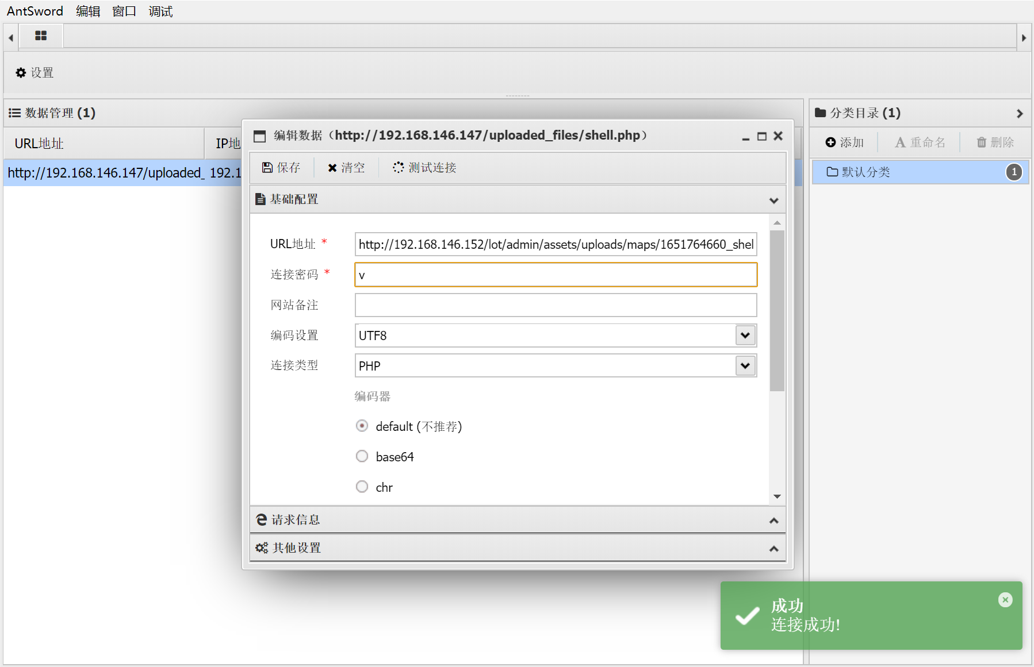This screenshot has height=667, width=1034.
Task: Click the 添加 category button
Action: (x=844, y=142)
